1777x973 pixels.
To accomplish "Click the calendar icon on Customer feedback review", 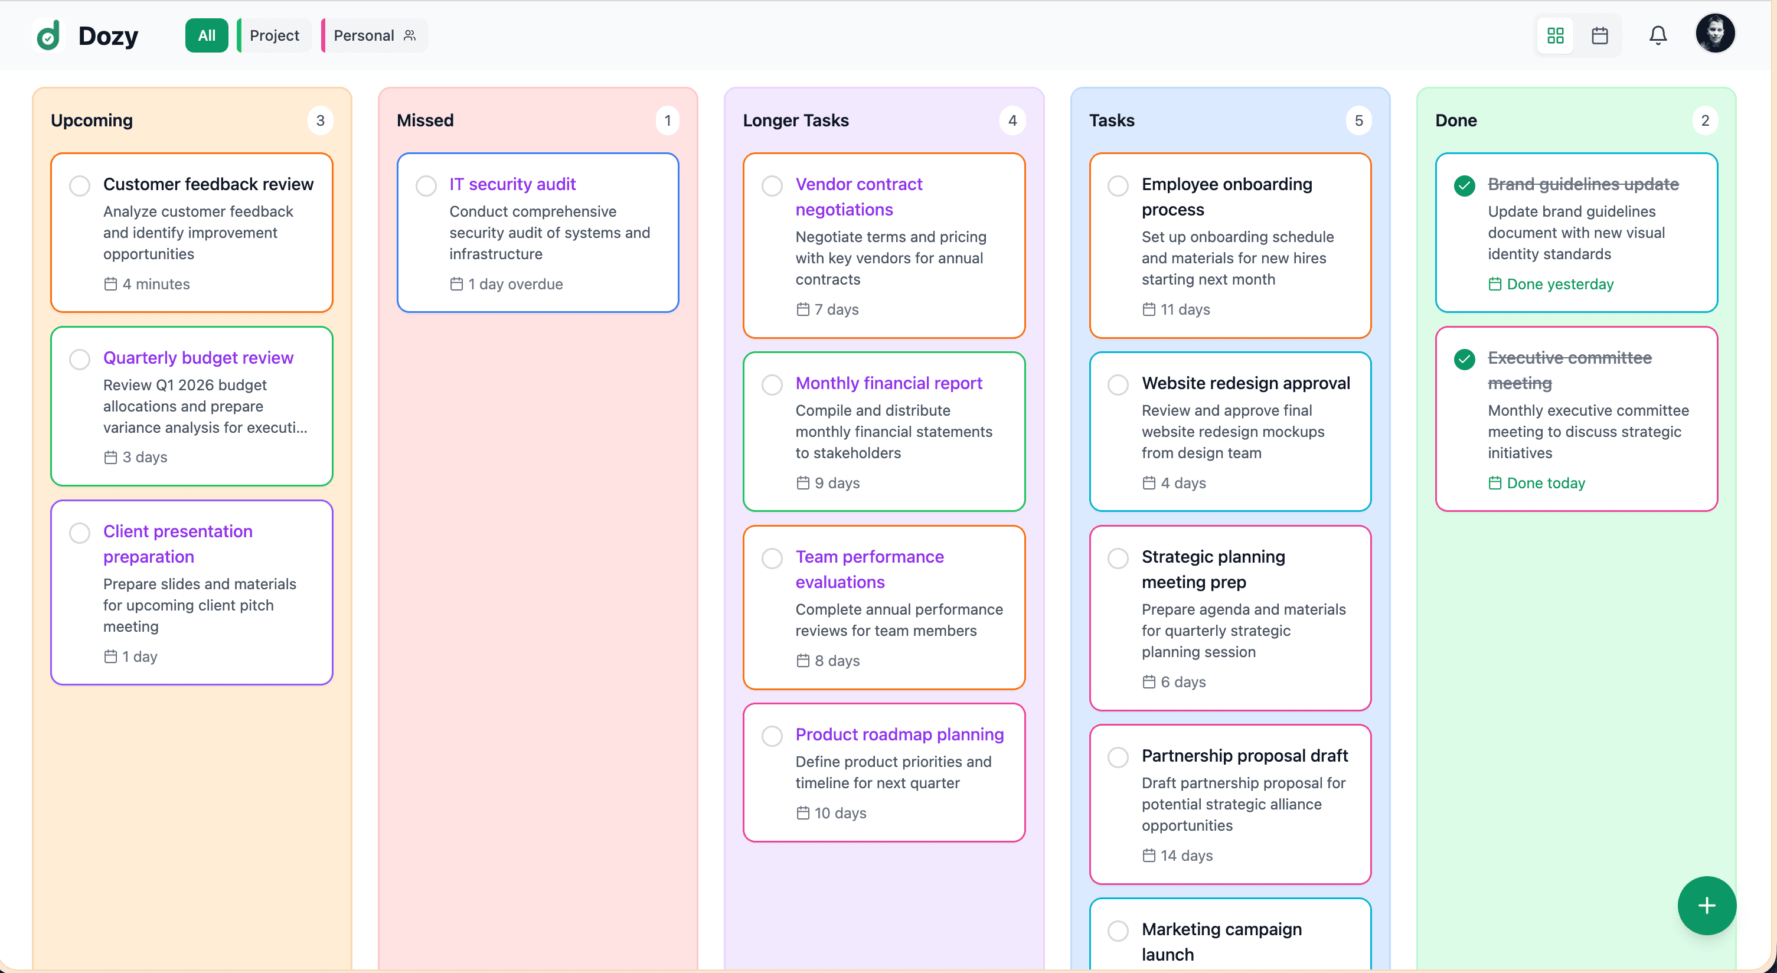I will 110,283.
